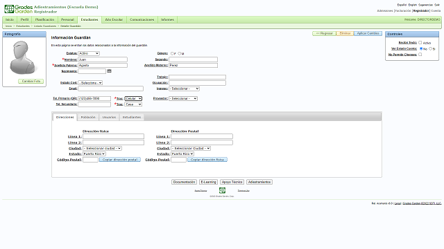Click Copiar dirección postal button
This screenshot has height=249, width=444.
click(x=120, y=160)
